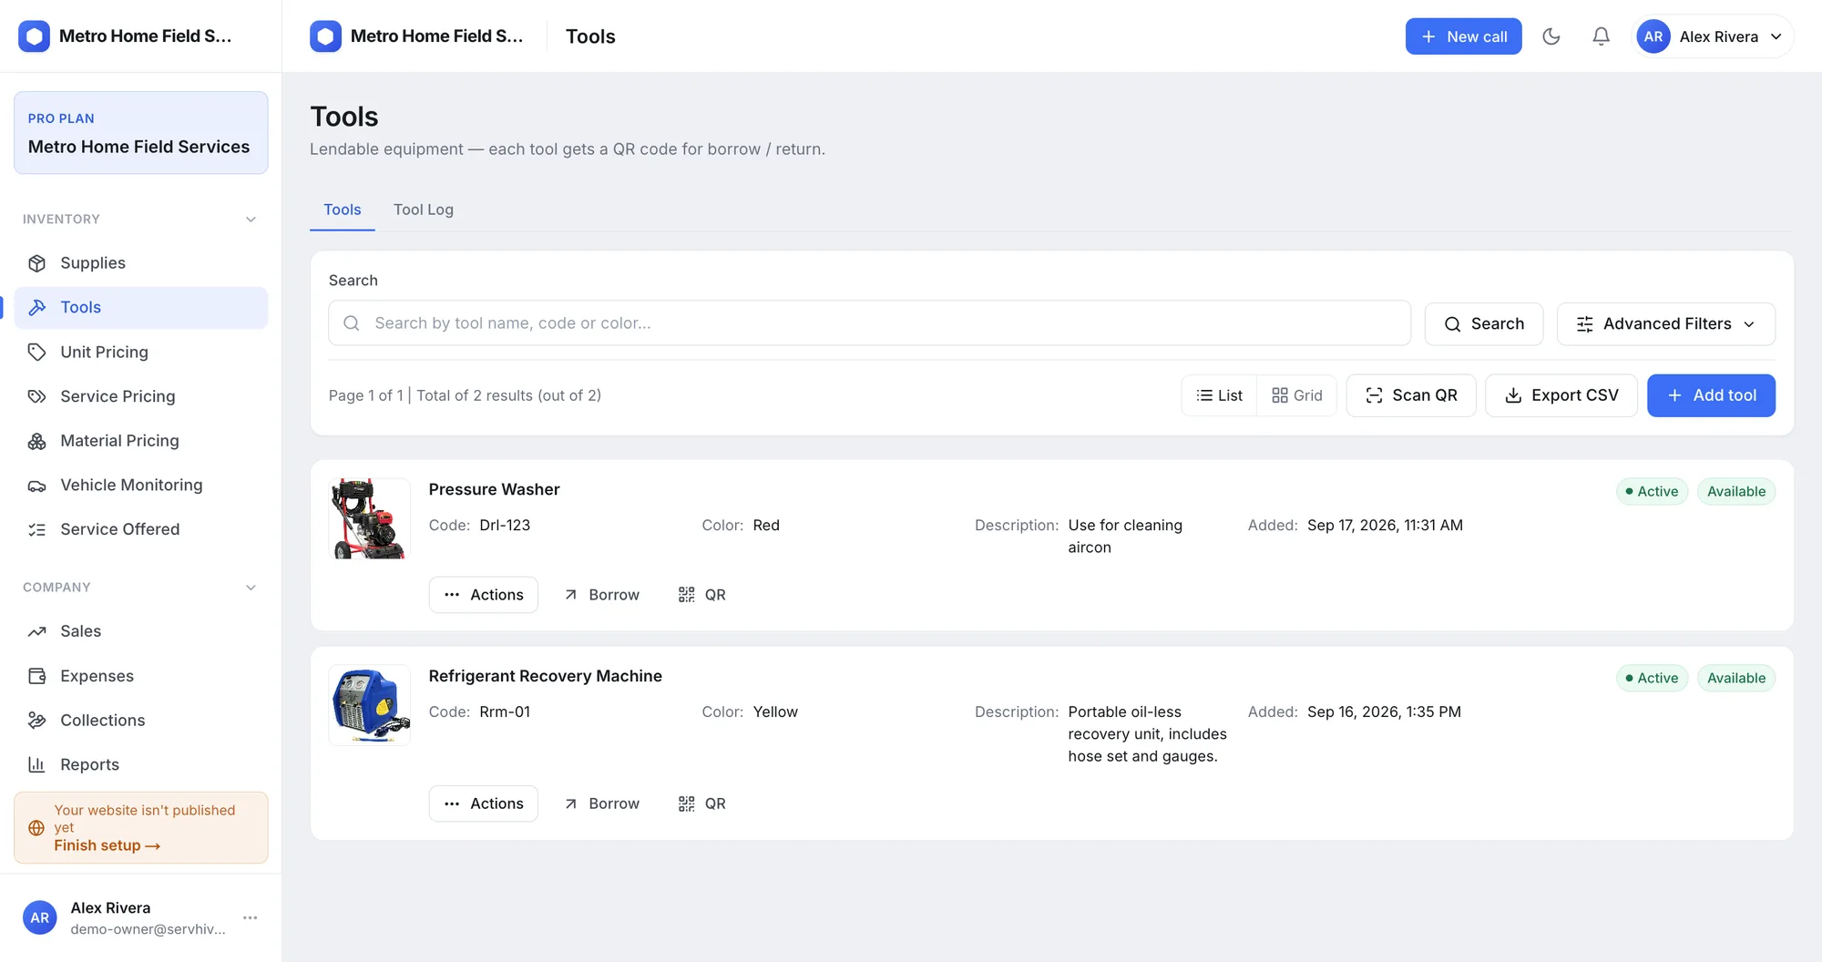Image resolution: width=1822 pixels, height=962 pixels.
Task: Open Service Pricing in the sidebar
Action: pos(141,396)
